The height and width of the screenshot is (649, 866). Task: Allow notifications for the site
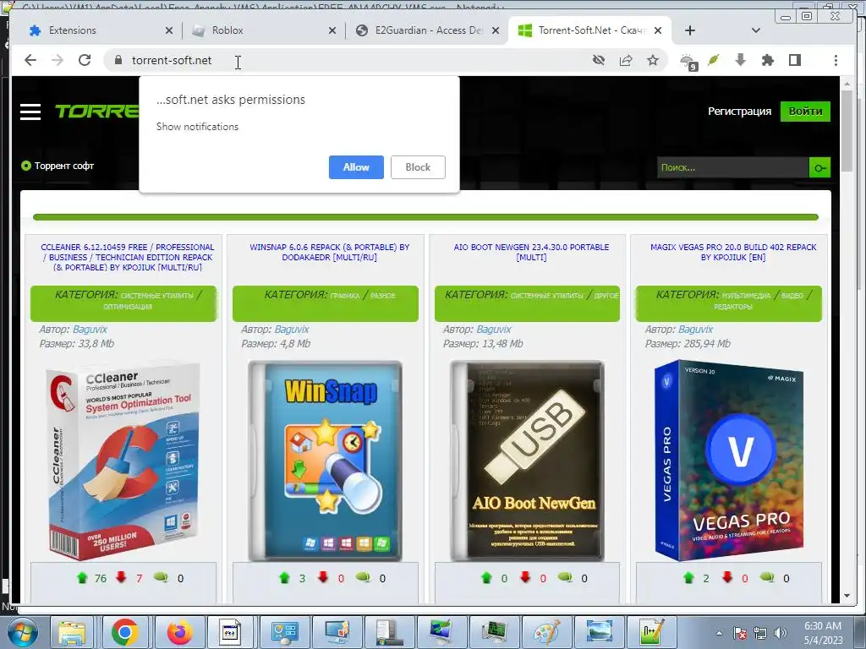(x=356, y=167)
